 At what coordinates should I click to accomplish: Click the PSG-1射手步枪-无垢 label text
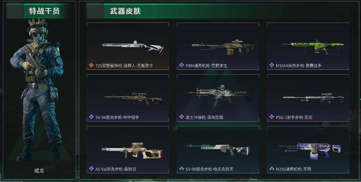[294, 117]
